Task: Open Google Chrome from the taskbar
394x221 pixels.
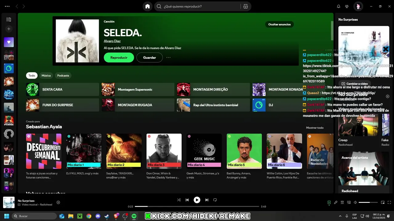Action: pos(89,216)
